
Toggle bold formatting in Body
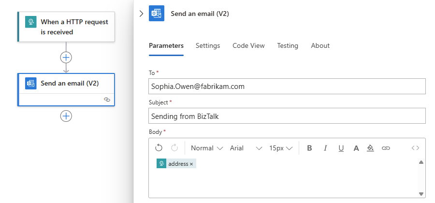click(310, 148)
